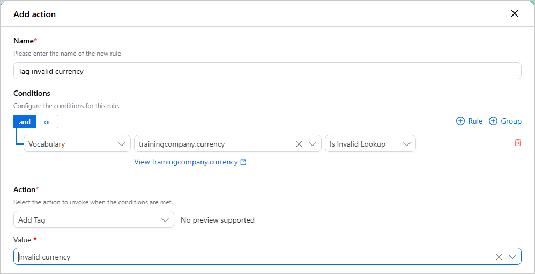Click the 'Add action' dialog title
The height and width of the screenshot is (274, 535).
(x=34, y=14)
